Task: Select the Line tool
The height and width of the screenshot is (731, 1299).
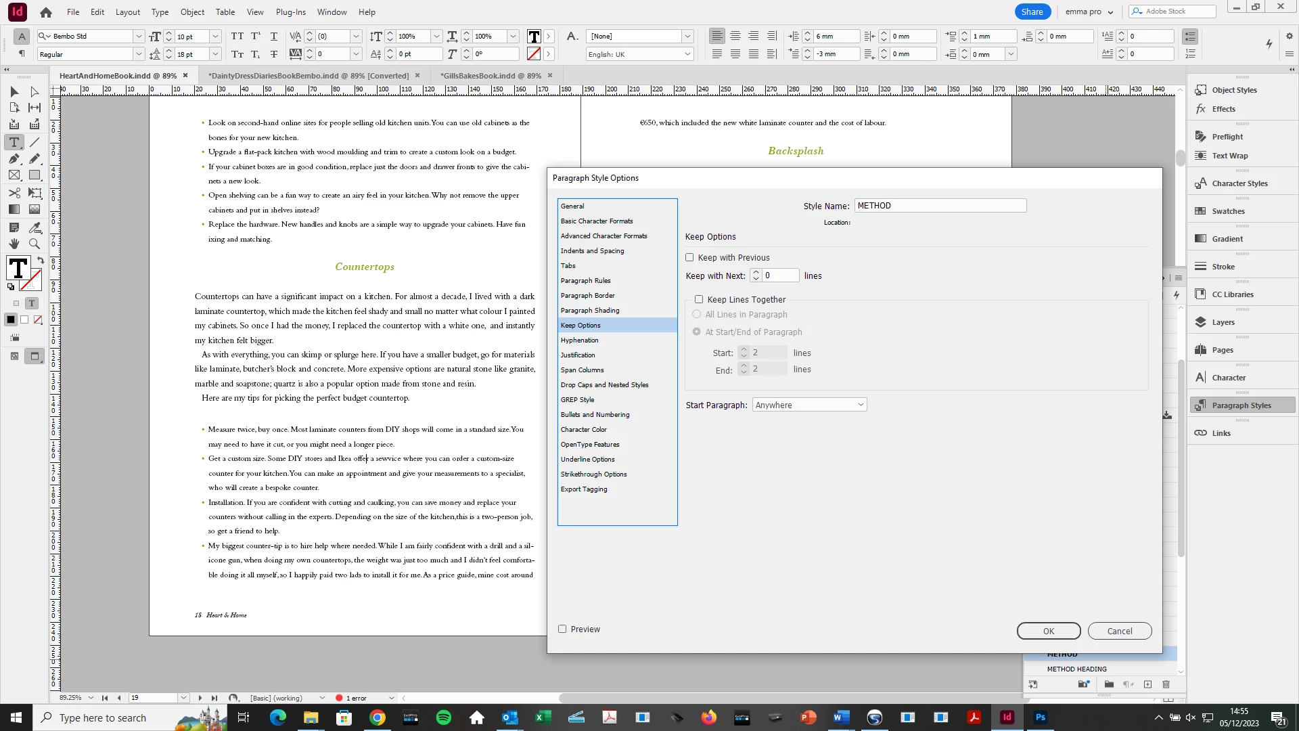Action: 35,142
